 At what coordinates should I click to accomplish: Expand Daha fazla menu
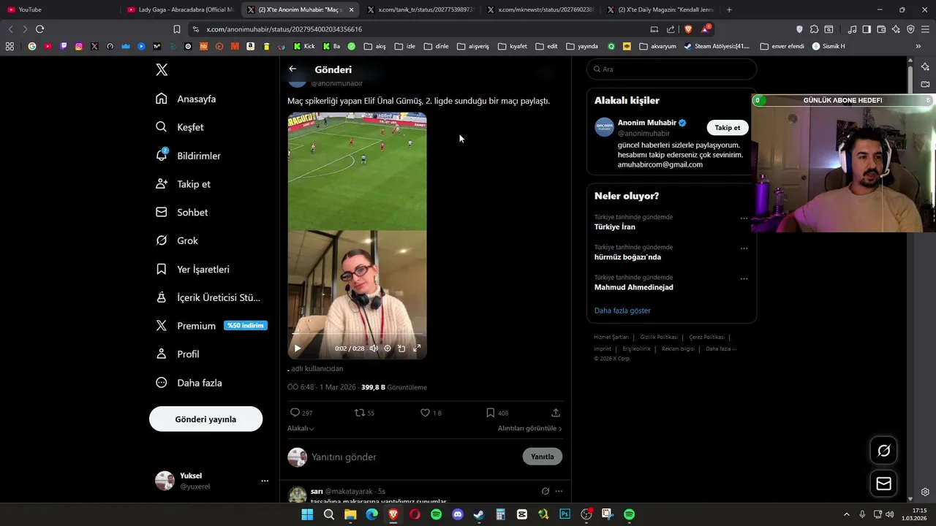(x=189, y=383)
